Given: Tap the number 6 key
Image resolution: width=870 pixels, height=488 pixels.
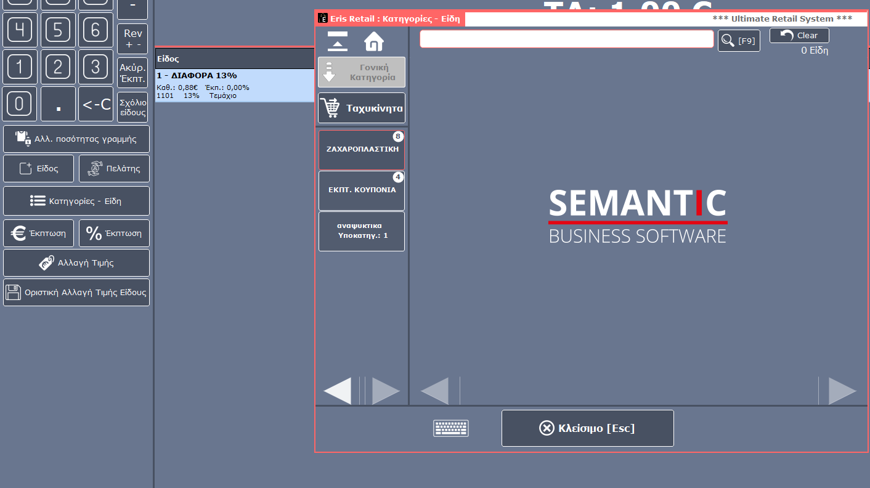Looking at the screenshot, I should (x=96, y=30).
